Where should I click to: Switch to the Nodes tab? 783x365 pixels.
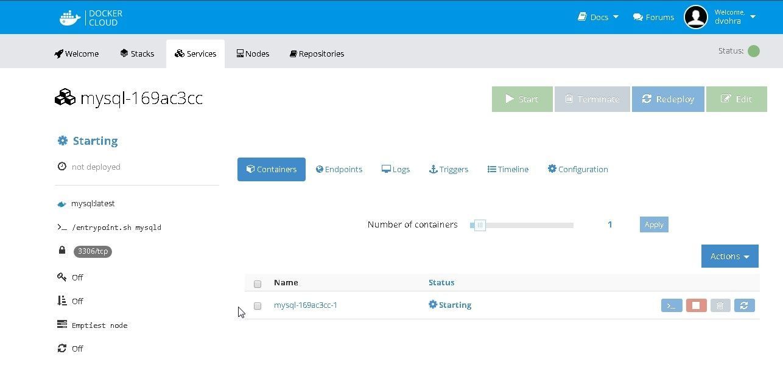(x=253, y=54)
